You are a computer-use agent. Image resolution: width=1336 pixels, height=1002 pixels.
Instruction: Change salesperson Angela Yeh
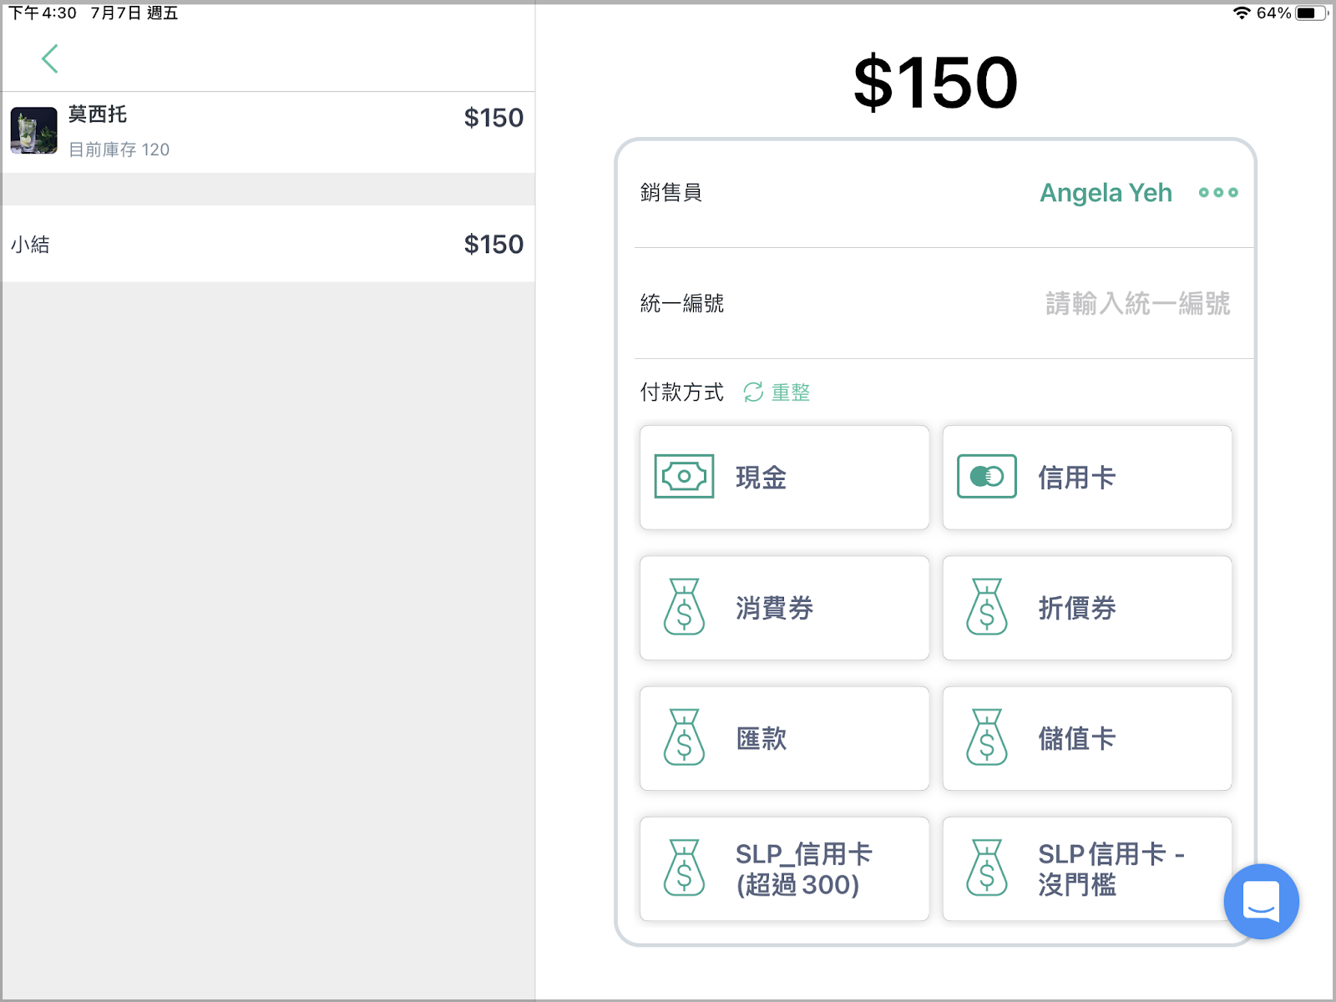(1106, 193)
